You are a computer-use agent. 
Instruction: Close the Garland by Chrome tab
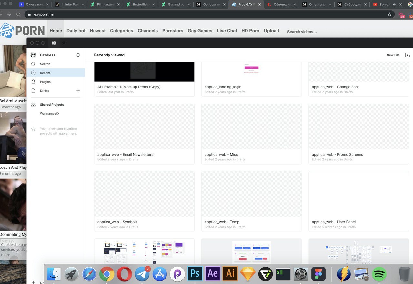click(189, 5)
